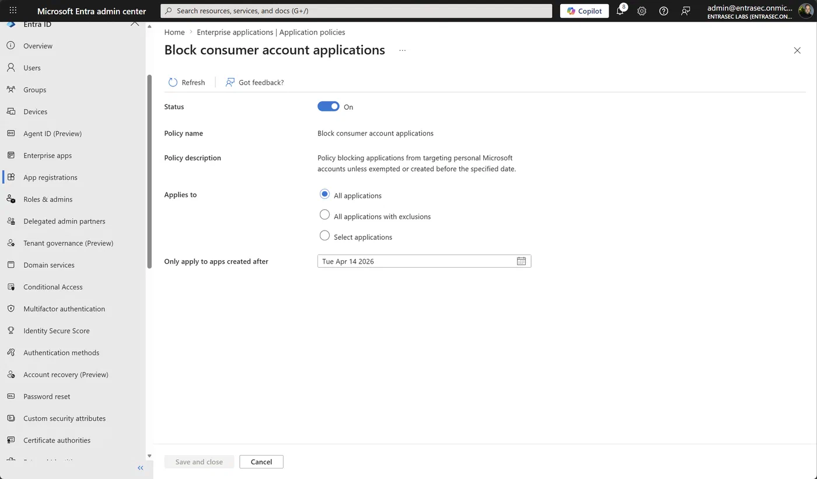Viewport: 817px width, 479px height.
Task: Open Enterprise applications | Application policies breadcrumb
Action: [271, 32]
